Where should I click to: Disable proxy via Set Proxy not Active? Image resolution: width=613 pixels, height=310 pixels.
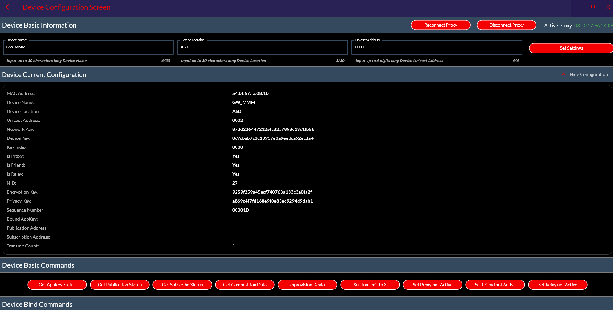433,285
